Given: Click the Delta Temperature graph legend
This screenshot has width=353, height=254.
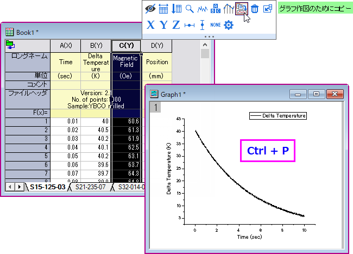Looking at the screenshot, I should (x=278, y=116).
